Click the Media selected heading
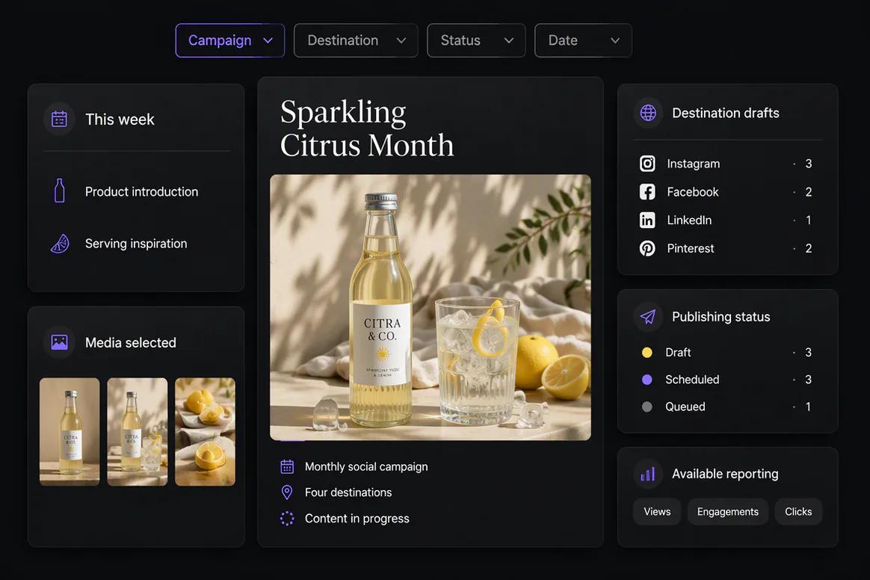The image size is (870, 580). pyautogui.click(x=130, y=342)
